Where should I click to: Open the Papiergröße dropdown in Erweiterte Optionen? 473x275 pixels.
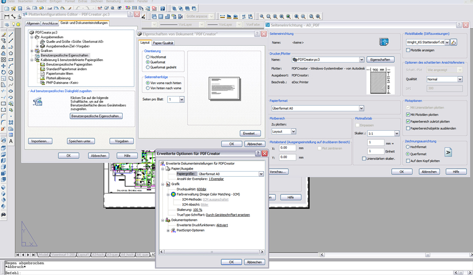[x=261, y=174]
